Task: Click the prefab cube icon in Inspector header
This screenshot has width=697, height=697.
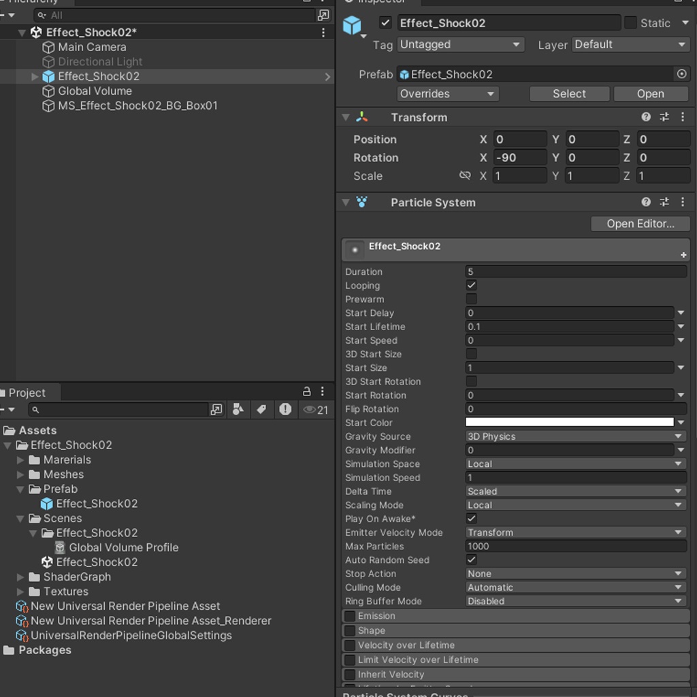Action: coord(352,22)
